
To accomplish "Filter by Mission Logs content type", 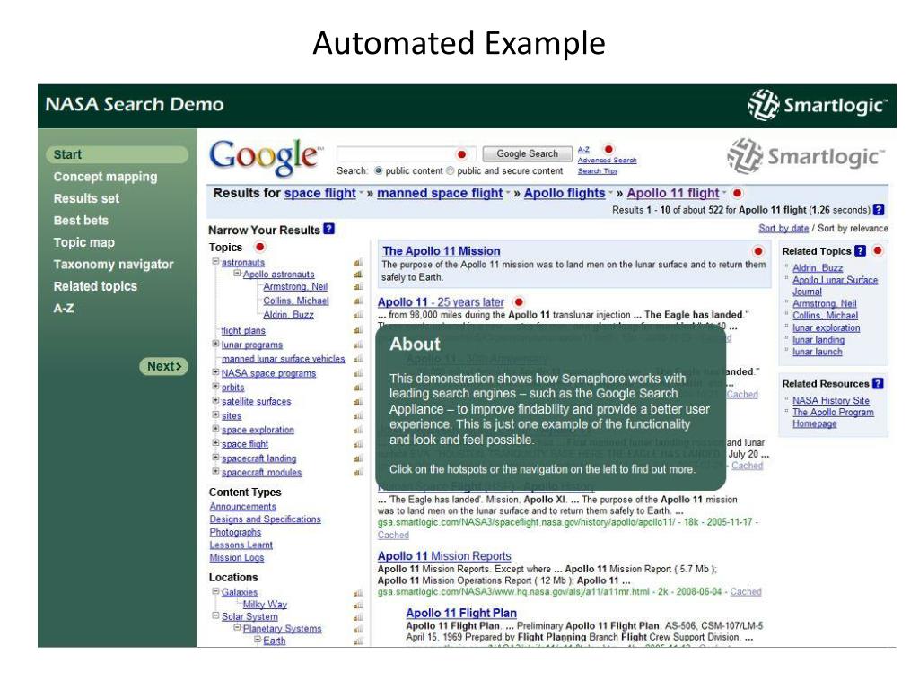I will 237,558.
